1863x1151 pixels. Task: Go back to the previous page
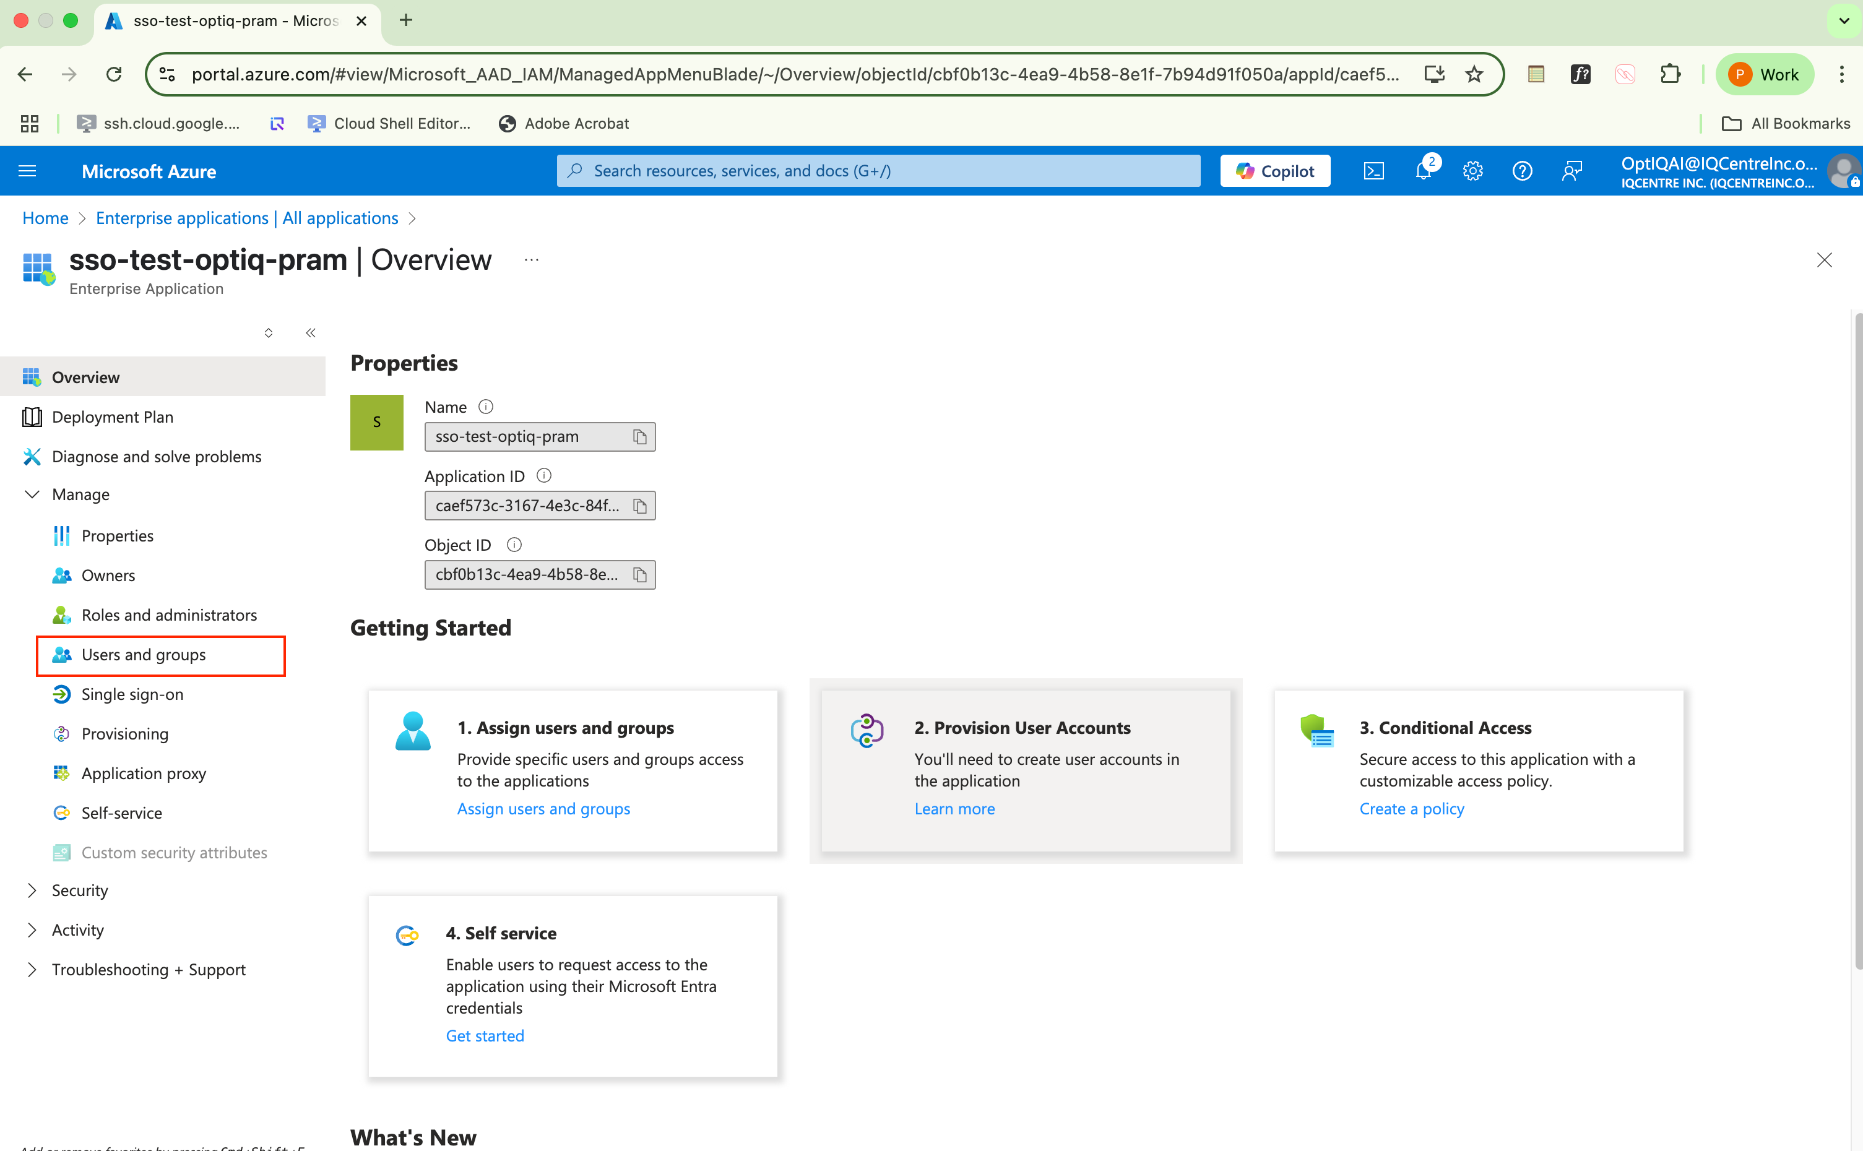point(25,75)
